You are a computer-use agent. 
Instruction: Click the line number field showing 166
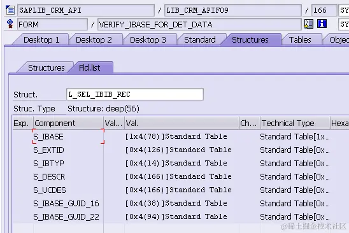tap(324, 10)
